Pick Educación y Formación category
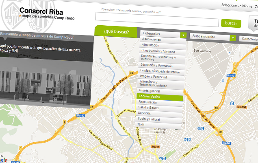This screenshot has width=258, height=163. pos(161,66)
